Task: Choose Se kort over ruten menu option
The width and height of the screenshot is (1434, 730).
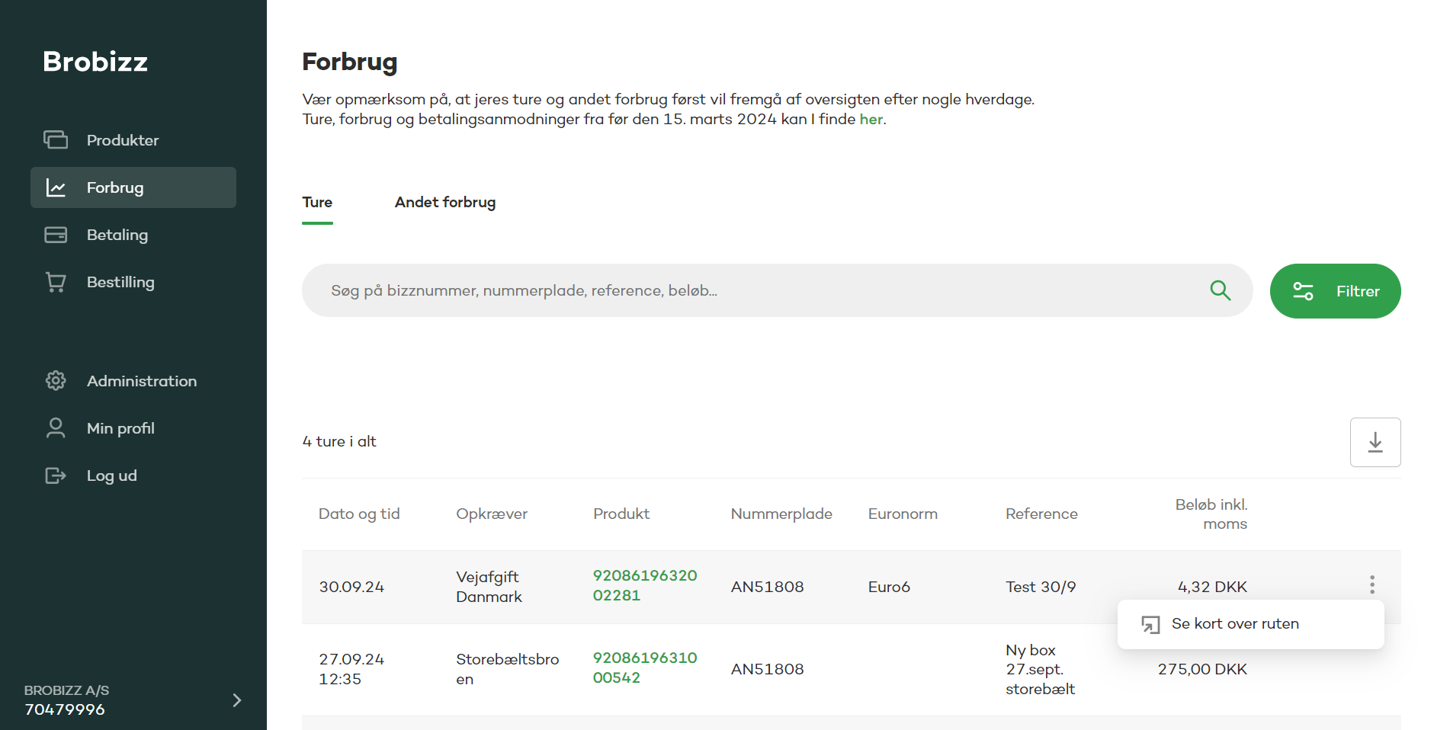Action: coord(1234,624)
